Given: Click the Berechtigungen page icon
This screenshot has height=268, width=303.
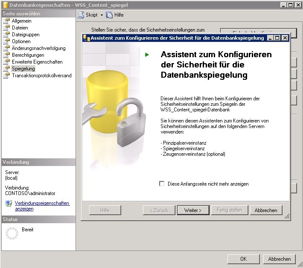Looking at the screenshot, I should [x=6, y=55].
